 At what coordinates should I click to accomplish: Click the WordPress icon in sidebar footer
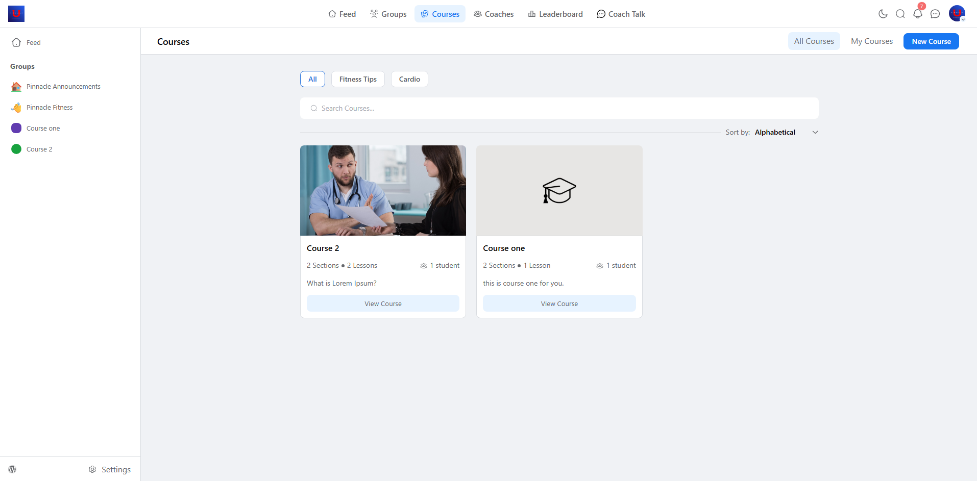pos(12,469)
